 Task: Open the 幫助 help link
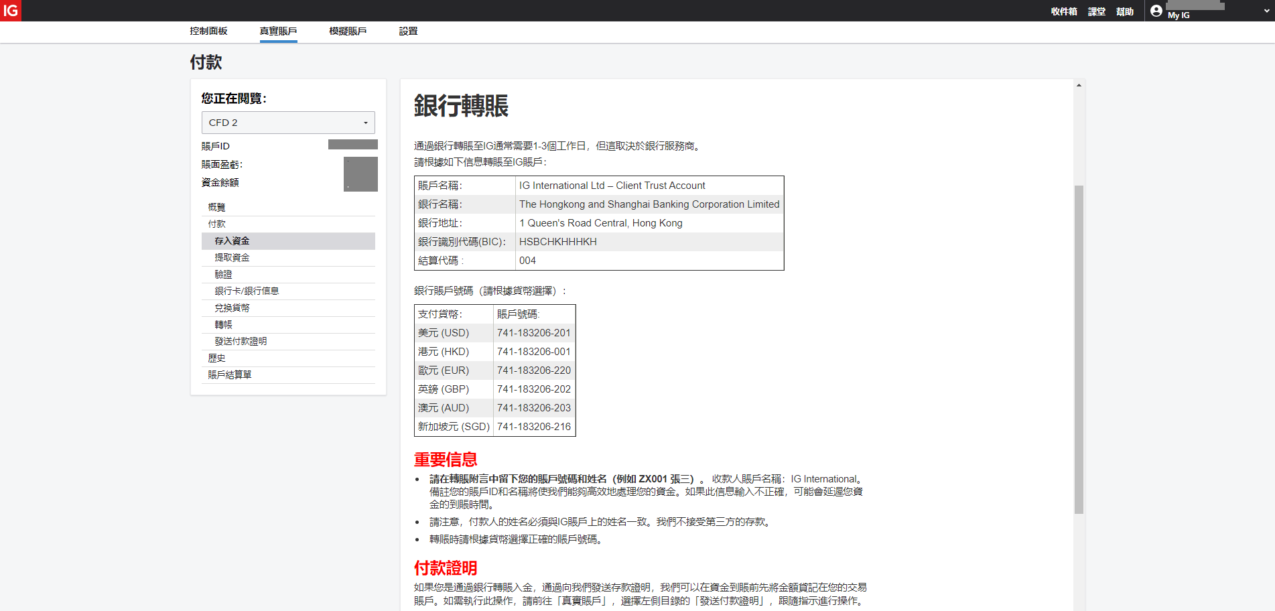pyautogui.click(x=1125, y=11)
